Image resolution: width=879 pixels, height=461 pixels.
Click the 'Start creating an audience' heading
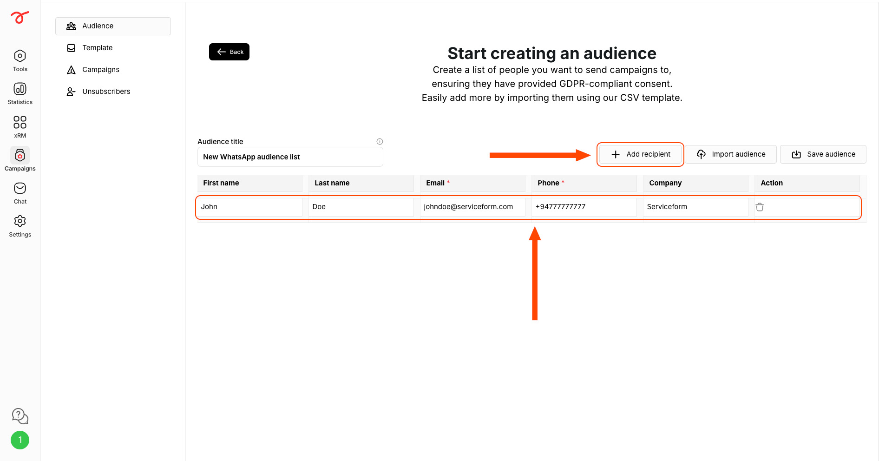tap(552, 53)
